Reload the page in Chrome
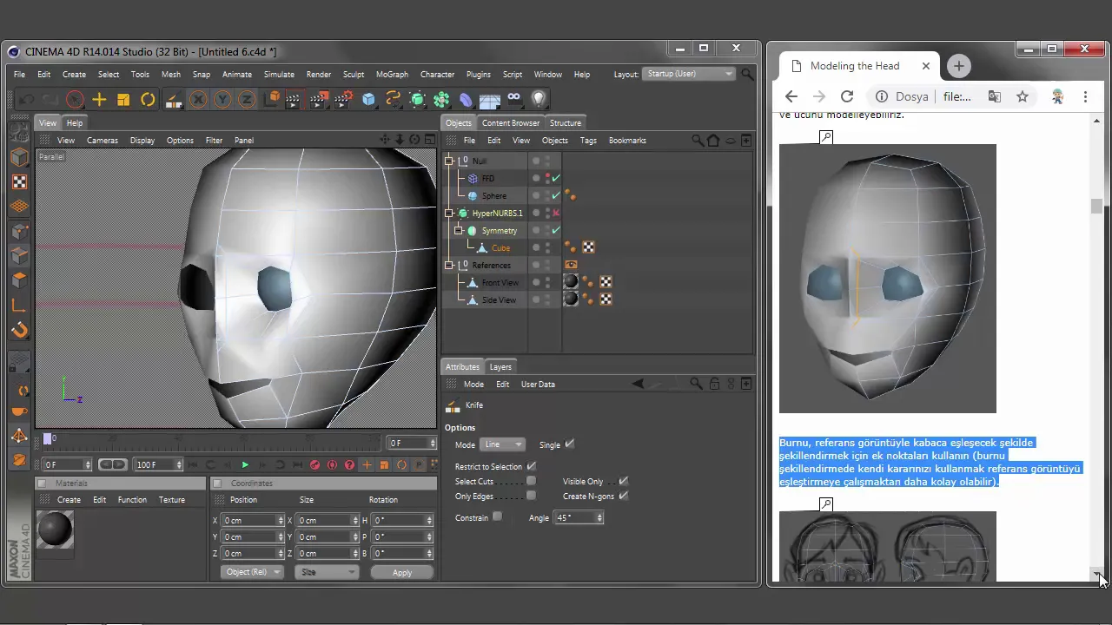 pyautogui.click(x=847, y=96)
